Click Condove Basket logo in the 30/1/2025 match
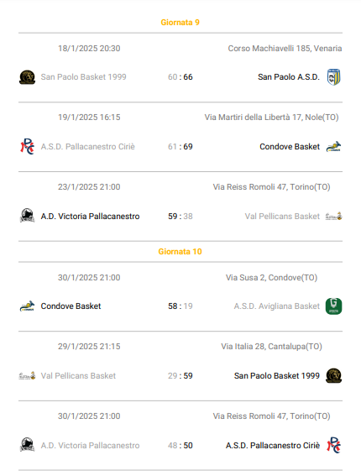The width and height of the screenshot is (361, 476). coord(27,306)
